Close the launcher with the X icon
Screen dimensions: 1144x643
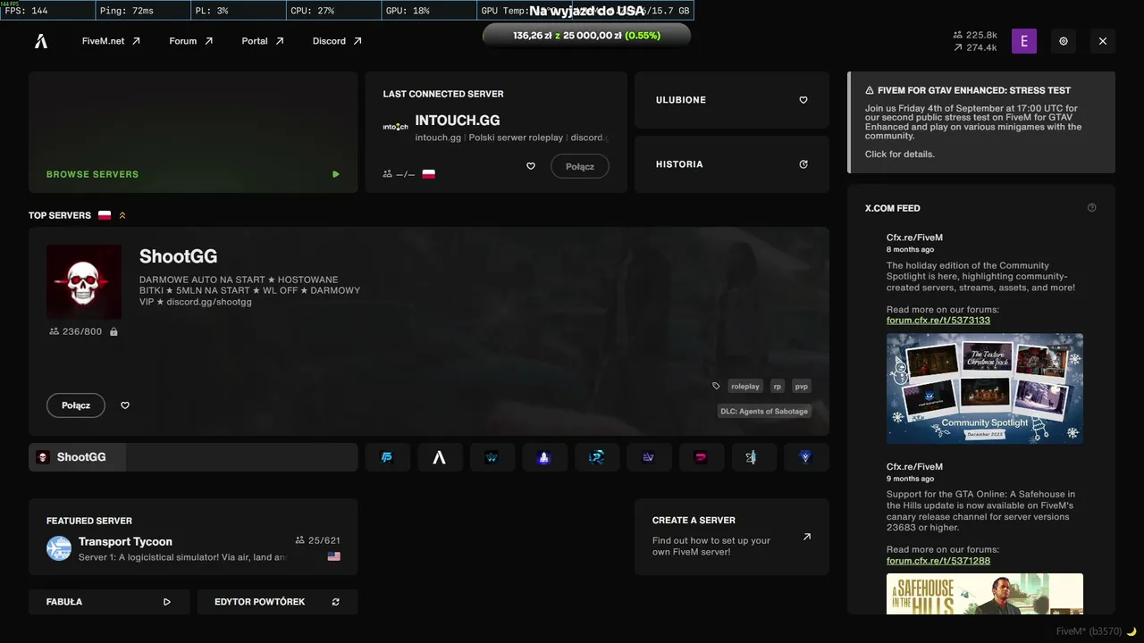click(1103, 41)
